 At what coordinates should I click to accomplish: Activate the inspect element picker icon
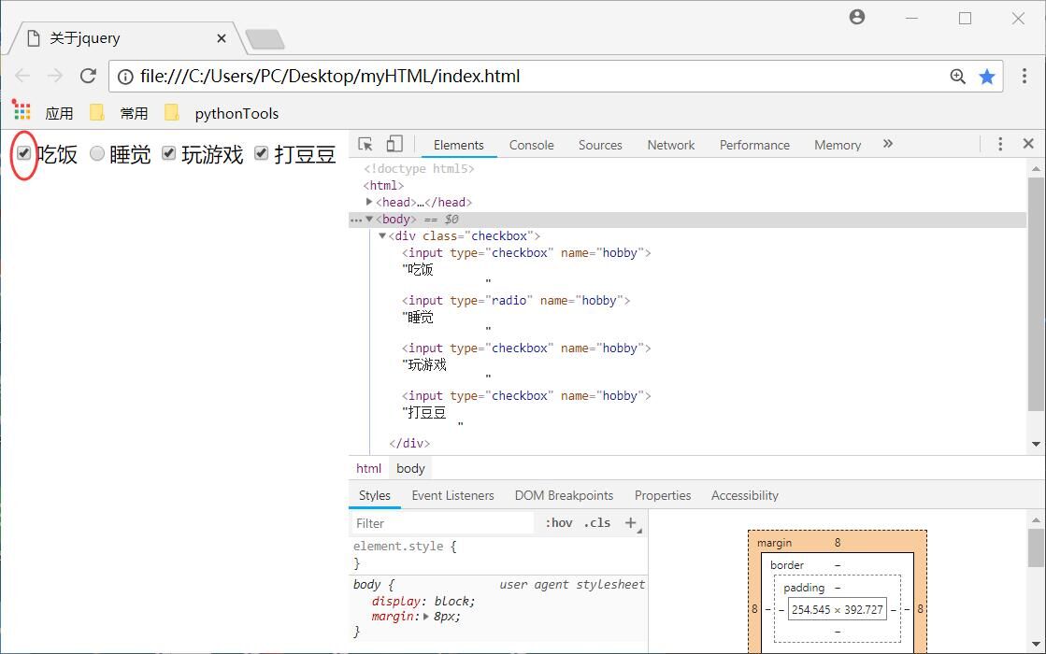click(365, 144)
